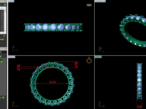The width and height of the screenshot is (146, 109).
Task: Click the green arrow beside the dark input box
Action: pos(2,62)
